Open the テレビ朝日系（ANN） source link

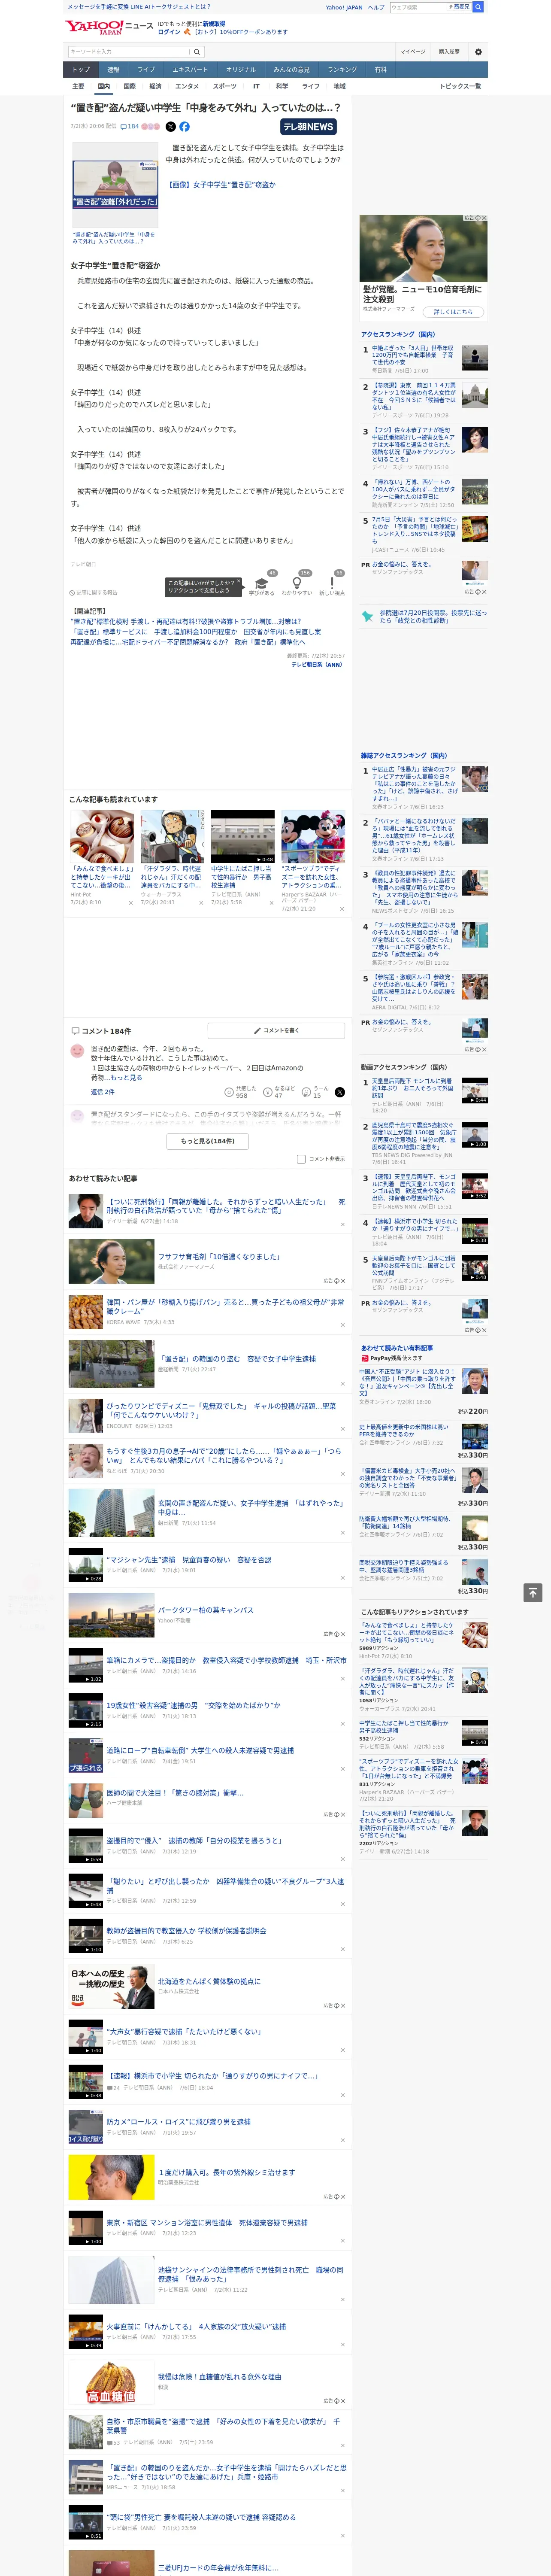(x=317, y=664)
